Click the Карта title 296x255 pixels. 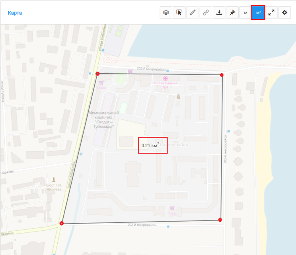click(x=15, y=13)
